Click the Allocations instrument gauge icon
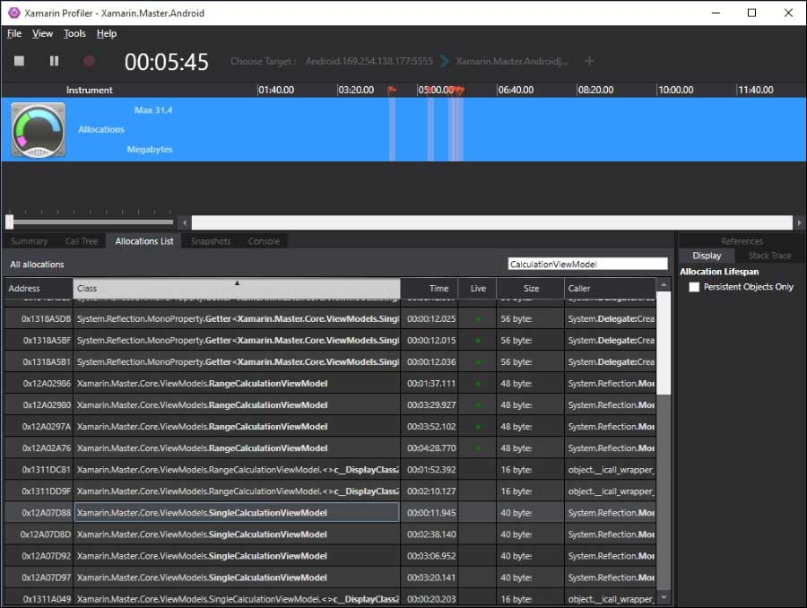 pyautogui.click(x=38, y=130)
